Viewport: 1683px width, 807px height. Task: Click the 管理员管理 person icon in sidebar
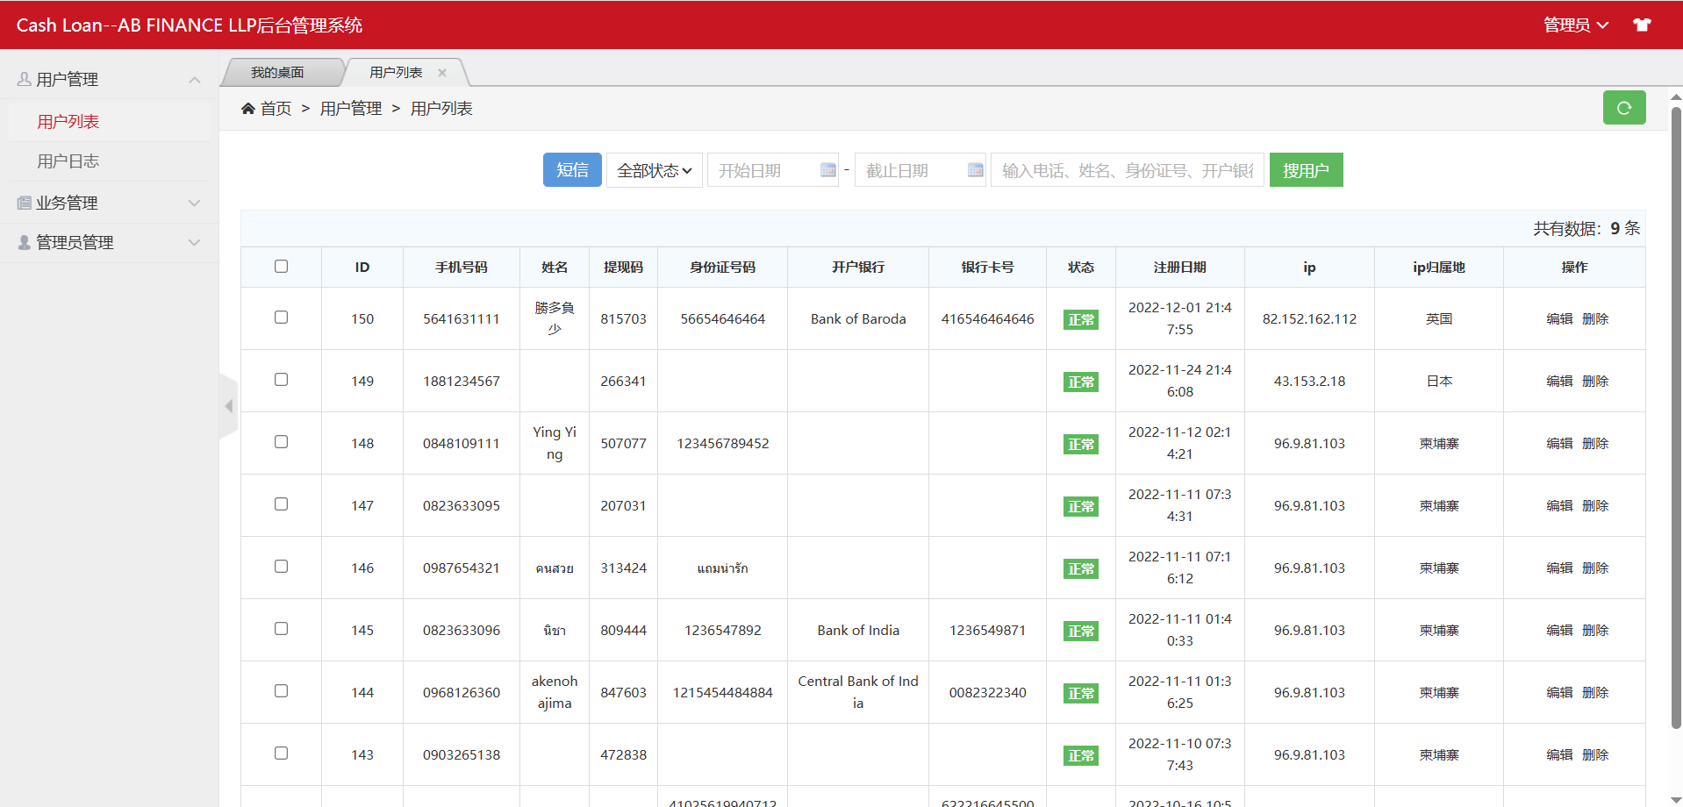pos(25,243)
